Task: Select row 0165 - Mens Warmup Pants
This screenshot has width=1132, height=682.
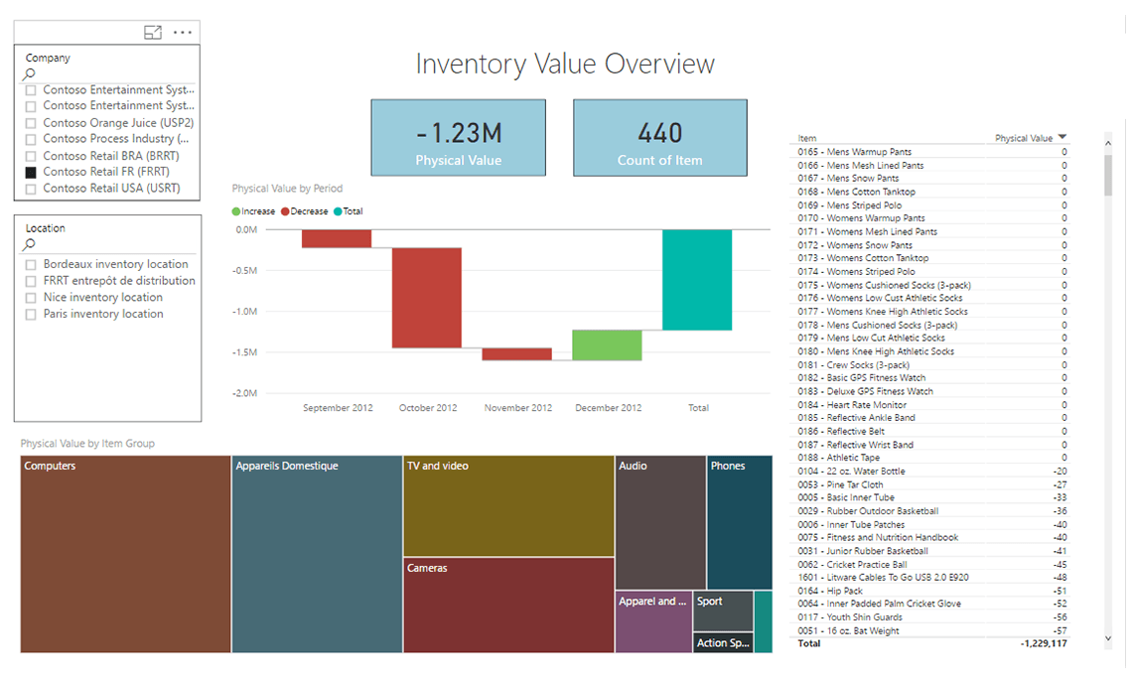Action: click(928, 152)
